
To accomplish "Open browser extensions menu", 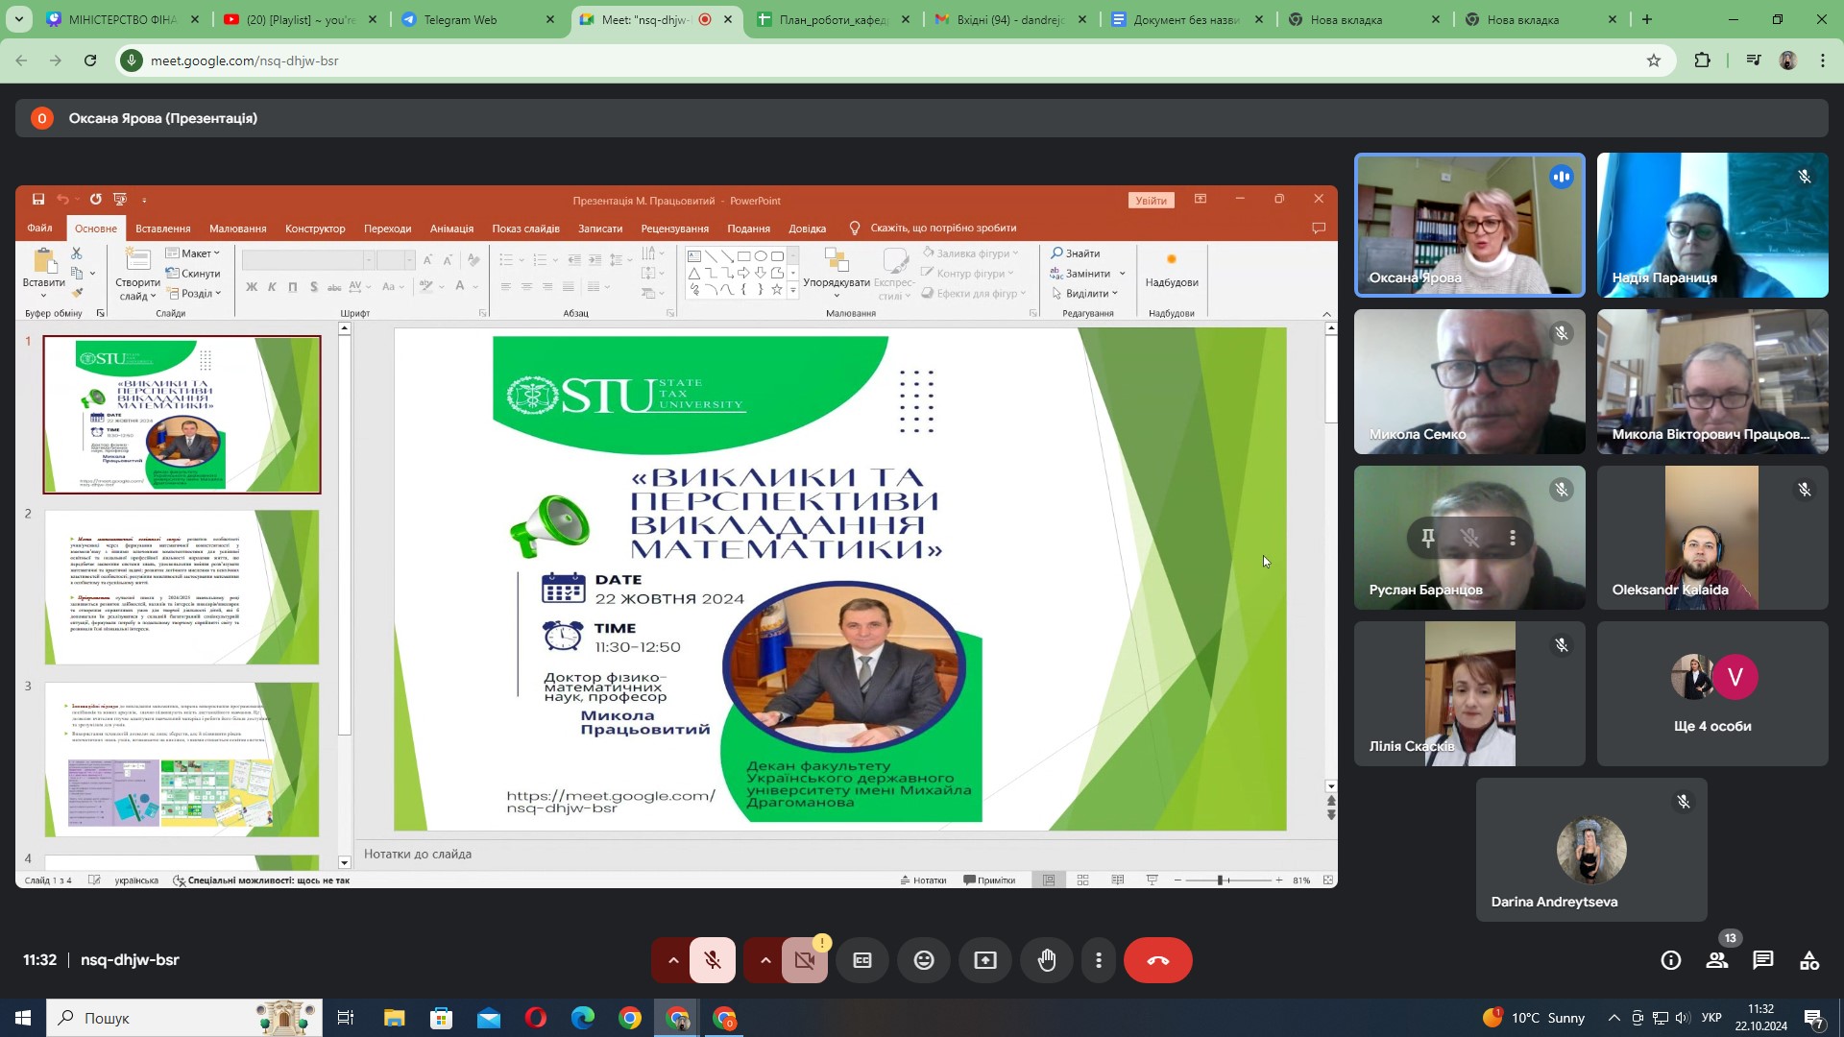I will click(x=1702, y=60).
